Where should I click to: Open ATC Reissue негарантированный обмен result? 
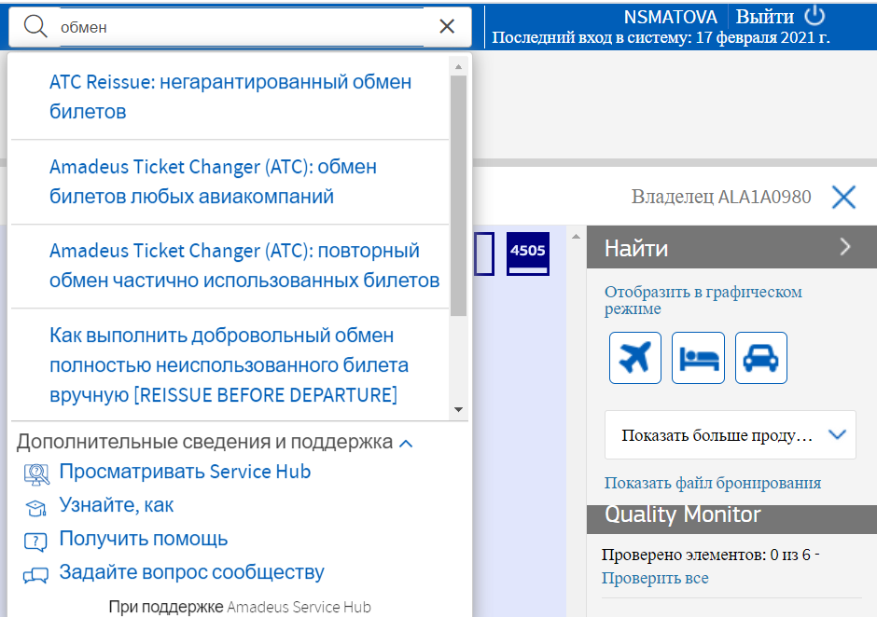(230, 97)
